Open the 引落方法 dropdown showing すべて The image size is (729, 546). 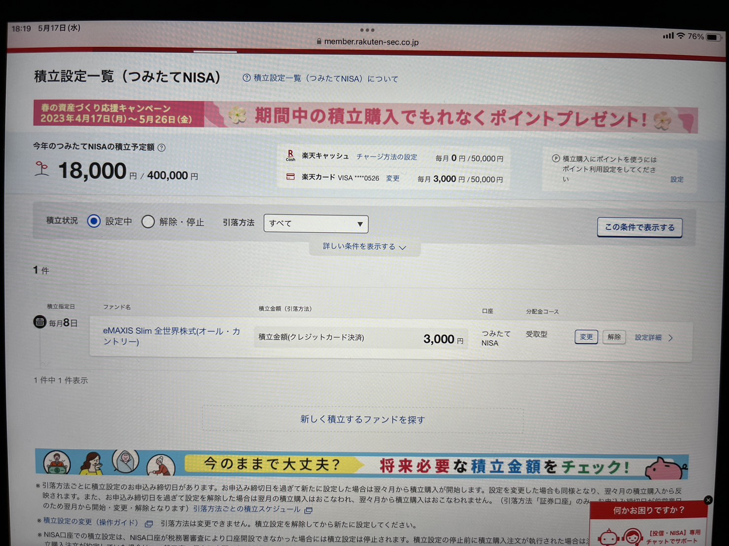(x=316, y=224)
